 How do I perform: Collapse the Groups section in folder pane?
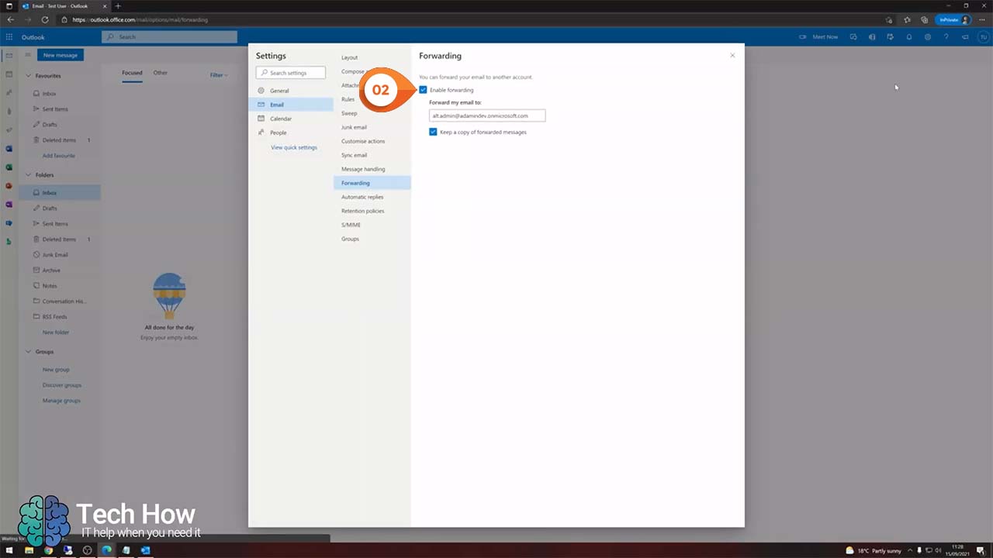click(29, 352)
